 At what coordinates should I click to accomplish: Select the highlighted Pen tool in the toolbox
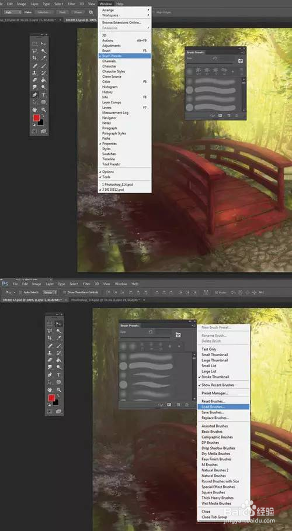34,95
